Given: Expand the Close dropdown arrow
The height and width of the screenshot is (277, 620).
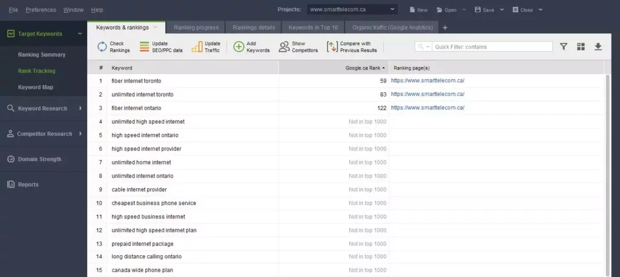Looking at the screenshot, I should [x=540, y=10].
